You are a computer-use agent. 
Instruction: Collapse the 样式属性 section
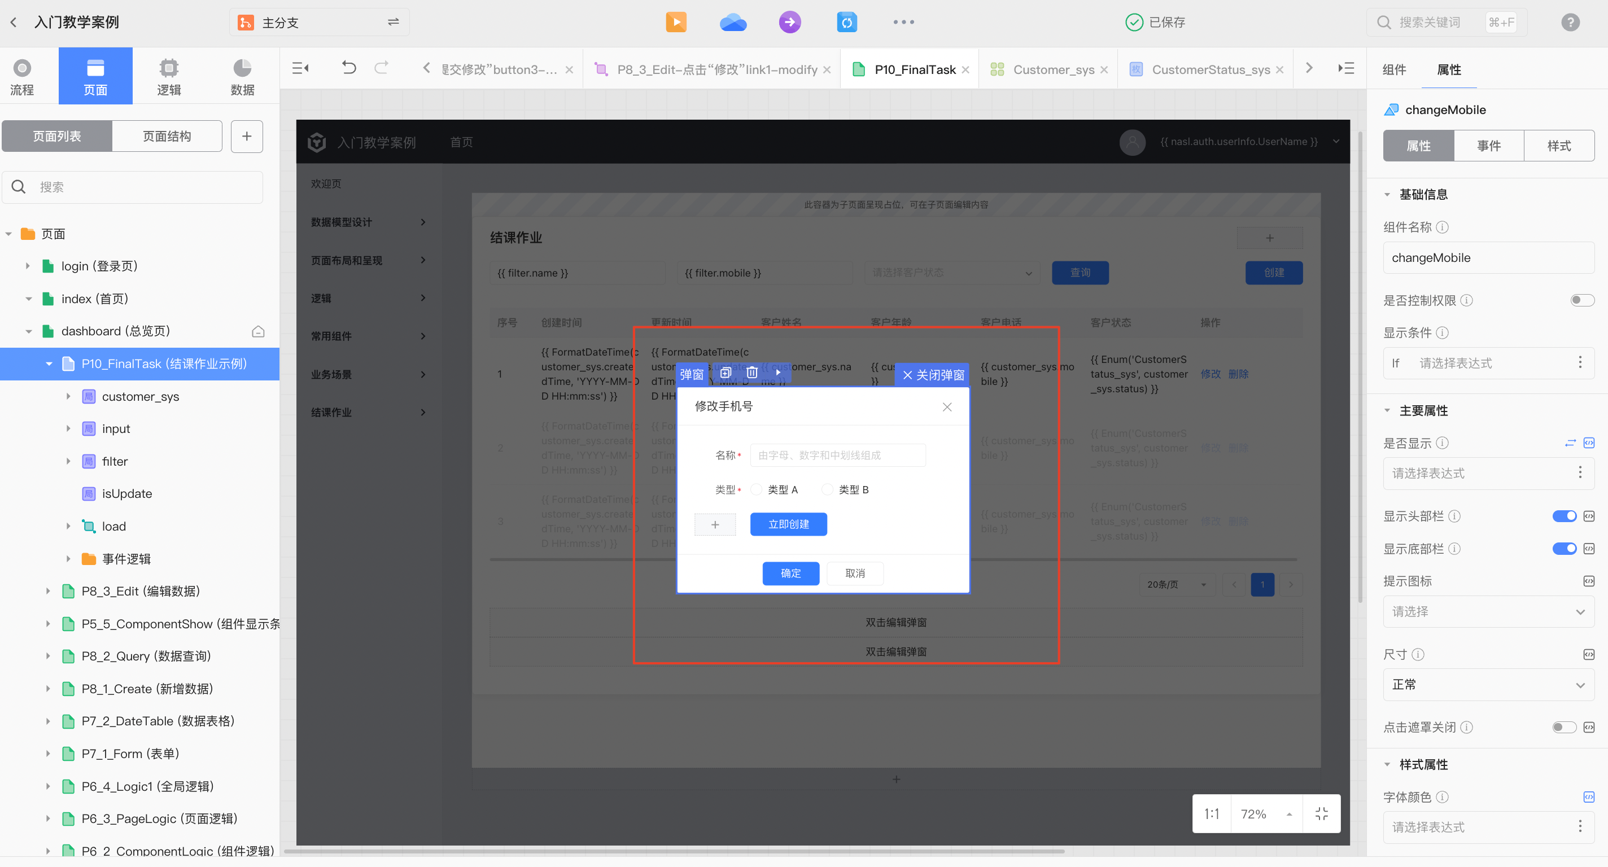[1387, 765]
